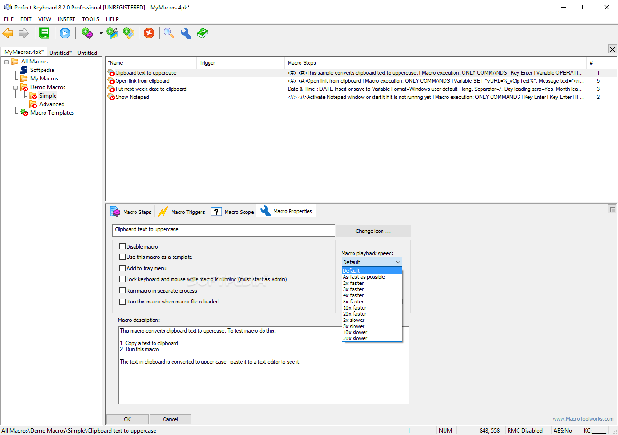618x435 pixels.
Task: Open the Macro Steps tab
Action: click(x=130, y=212)
